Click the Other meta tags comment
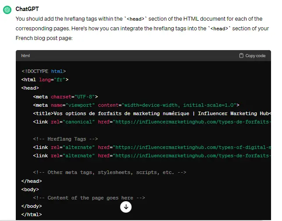 coord(110,172)
